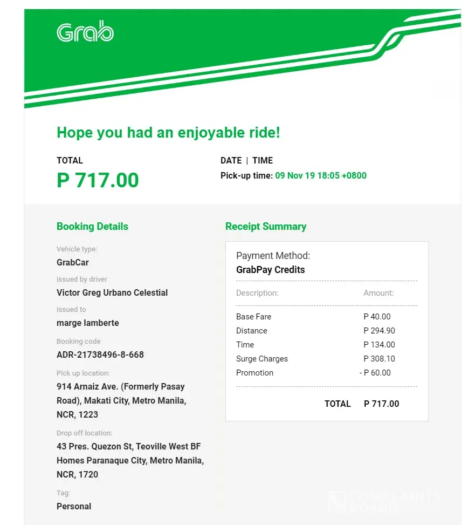Click driver name Victor Greg Urbano Celestial
Image resolution: width=468 pixels, height=525 pixels.
tap(112, 293)
